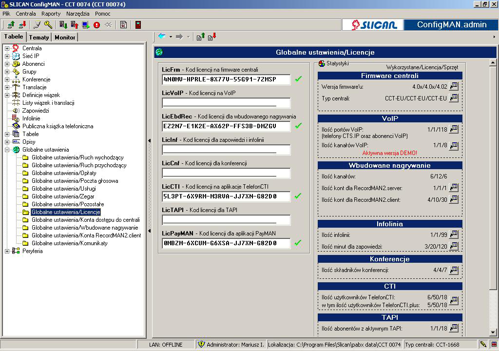Viewport: 499px width, 351px height.
Task: Open details icon for Typ centrali row
Action: click(x=454, y=98)
